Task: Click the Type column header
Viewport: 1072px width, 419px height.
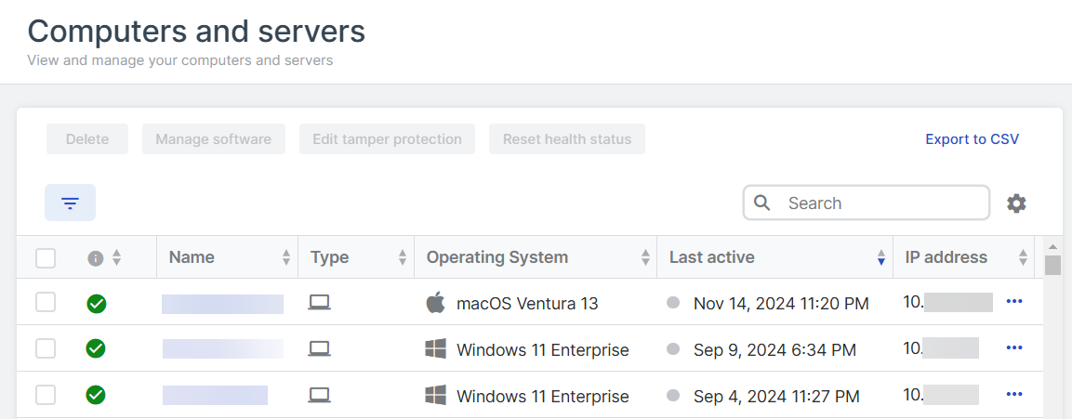Action: [x=330, y=258]
